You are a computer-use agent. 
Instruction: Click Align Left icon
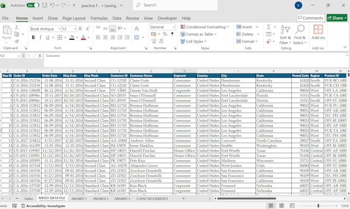[98, 37]
